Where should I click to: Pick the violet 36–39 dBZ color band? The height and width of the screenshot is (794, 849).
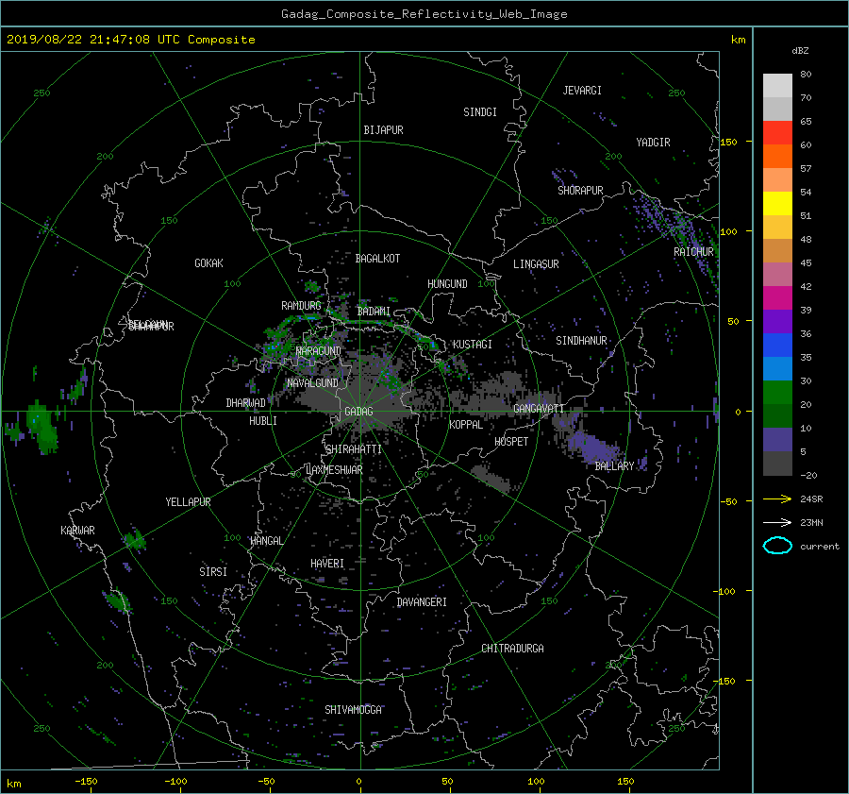[777, 321]
